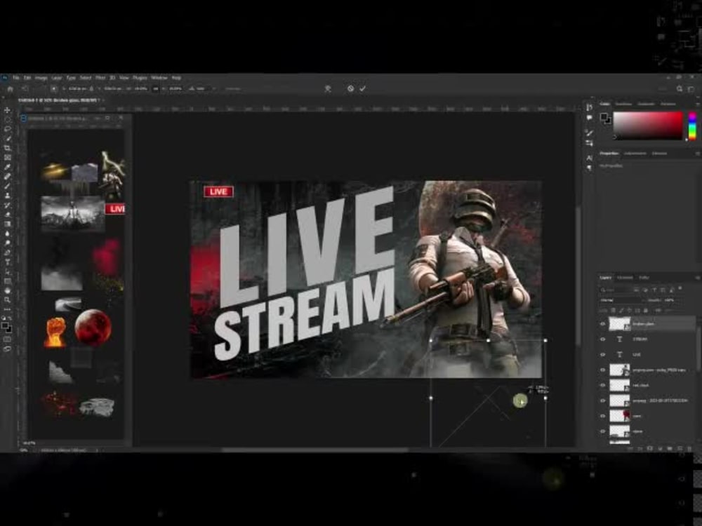This screenshot has width=702, height=526.
Task: Select the Lasso tool
Action: (x=7, y=129)
